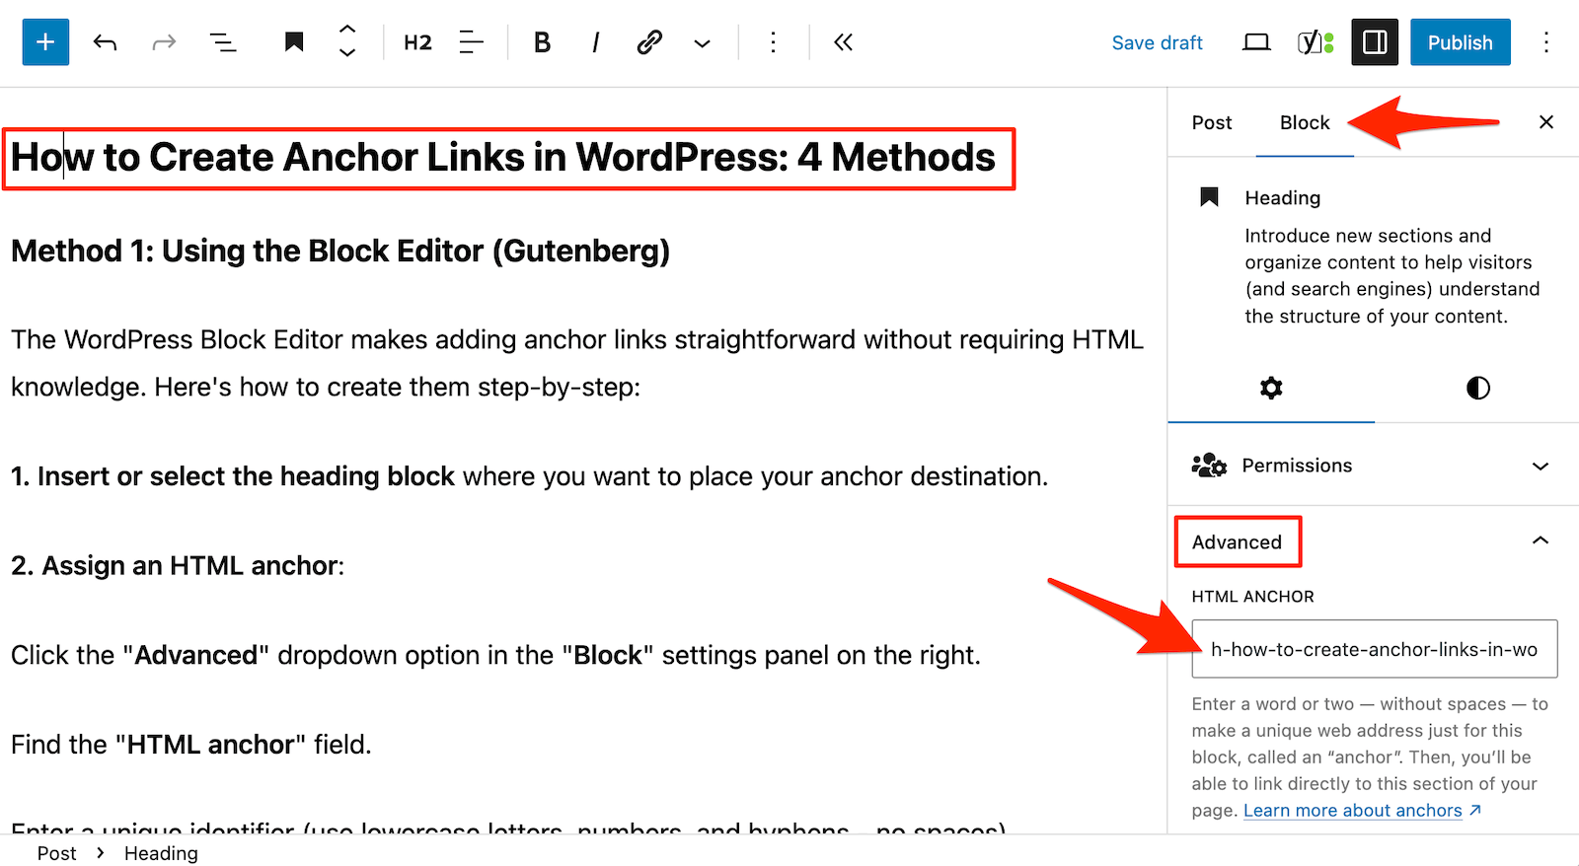1579x866 pixels.
Task: Open Learn more about anchors link
Action: tap(1362, 811)
